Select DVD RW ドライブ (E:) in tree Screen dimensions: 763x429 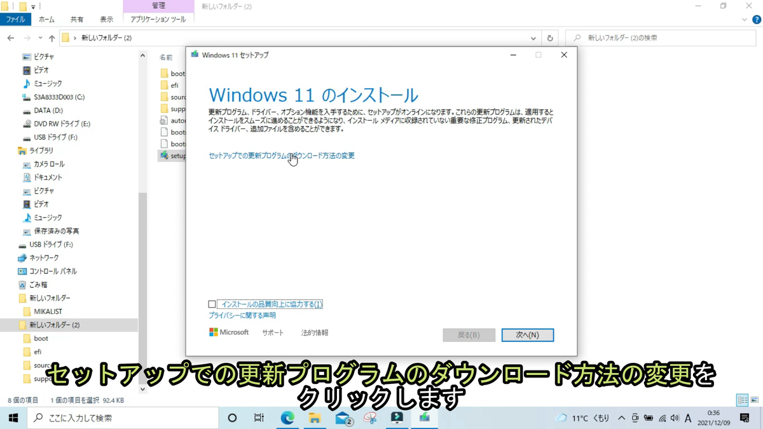click(x=56, y=124)
